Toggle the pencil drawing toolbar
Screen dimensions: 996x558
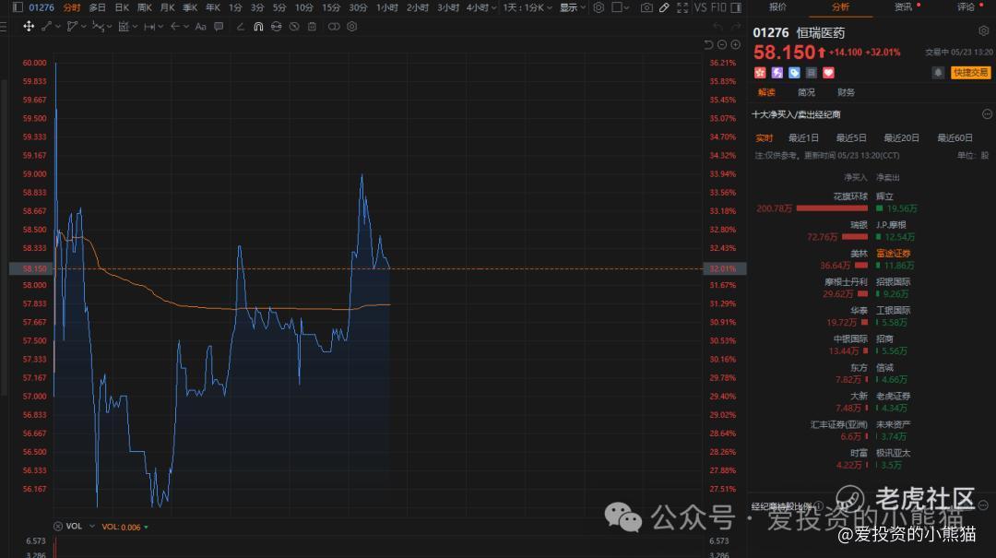pyautogui.click(x=664, y=7)
